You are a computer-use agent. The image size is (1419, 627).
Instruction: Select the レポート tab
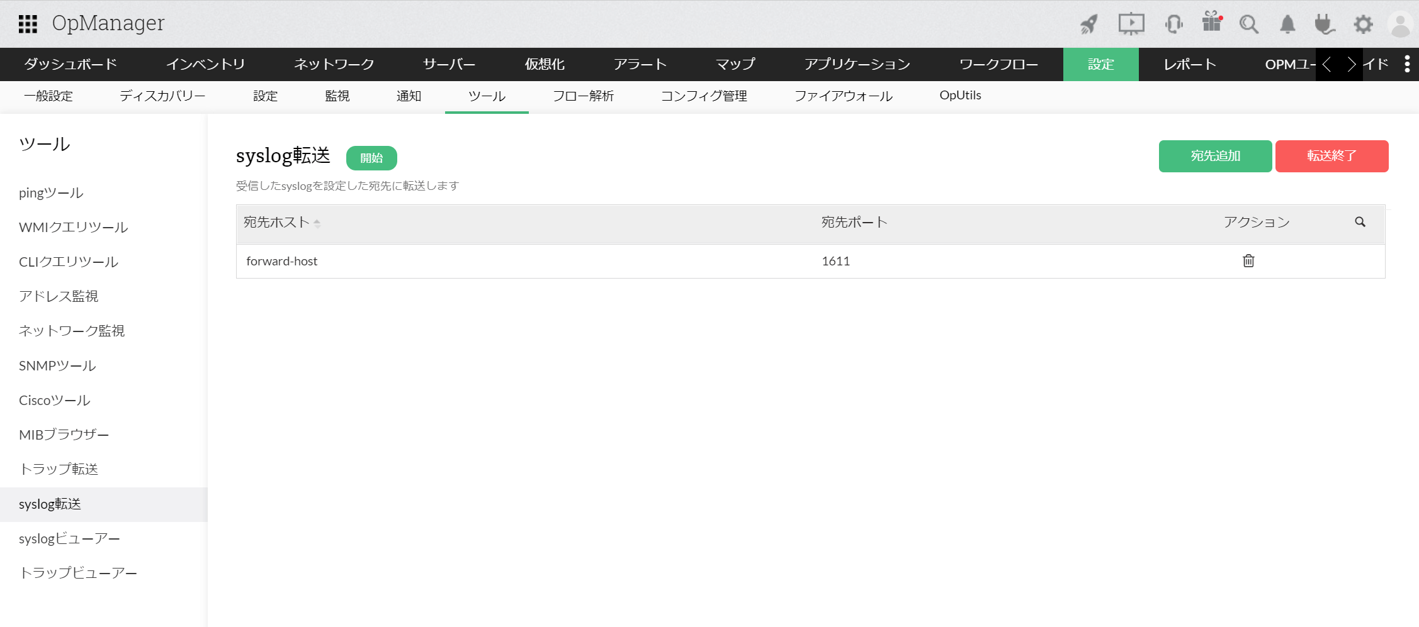pos(1190,64)
